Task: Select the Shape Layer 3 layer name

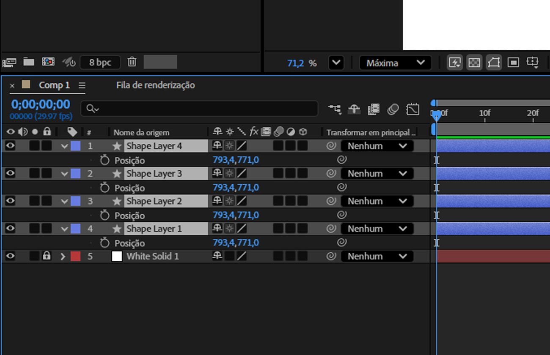Action: click(154, 174)
